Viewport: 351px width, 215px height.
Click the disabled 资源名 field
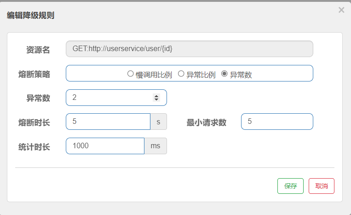click(x=190, y=49)
